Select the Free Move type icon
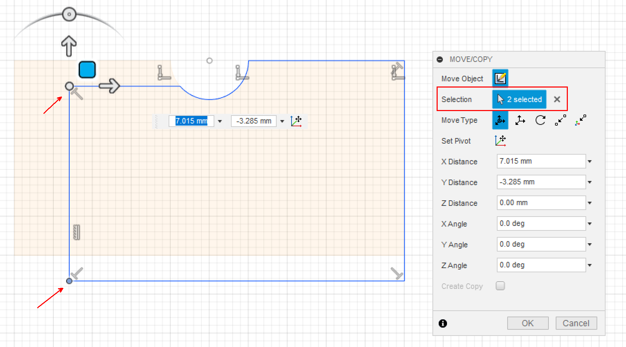This screenshot has height=347, width=626. tap(500, 120)
